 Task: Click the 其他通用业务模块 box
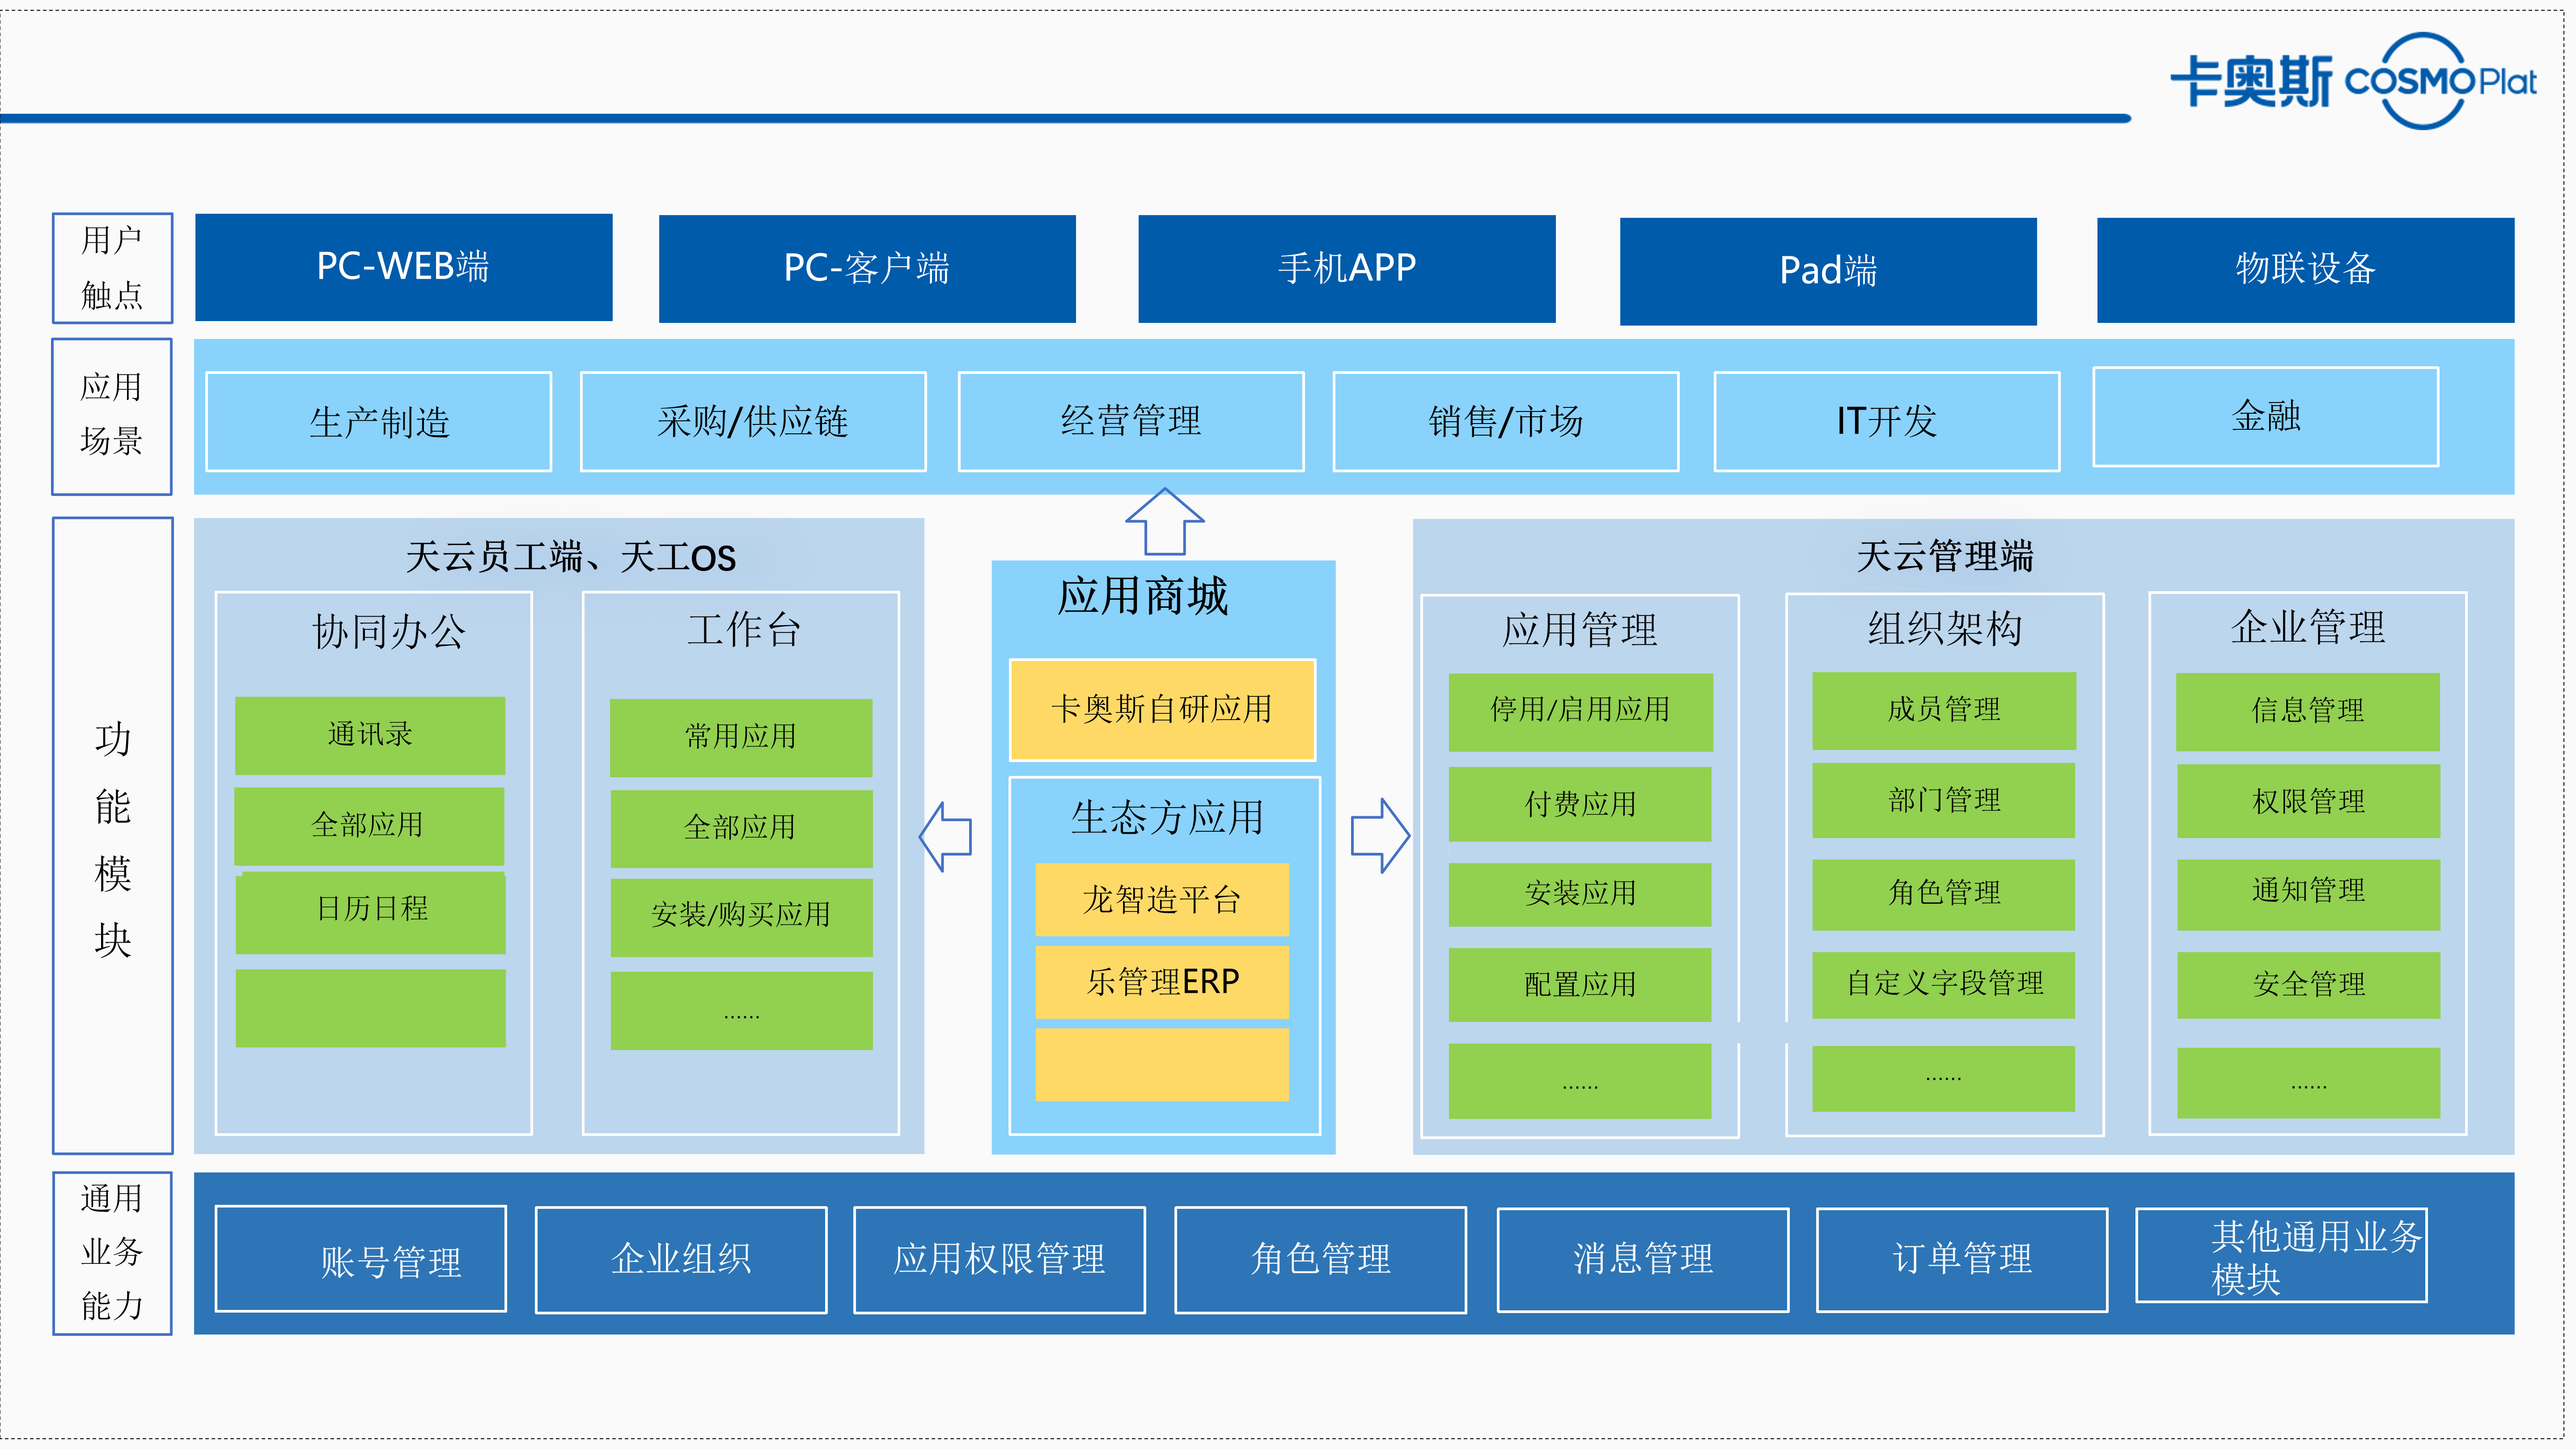click(x=2282, y=1256)
